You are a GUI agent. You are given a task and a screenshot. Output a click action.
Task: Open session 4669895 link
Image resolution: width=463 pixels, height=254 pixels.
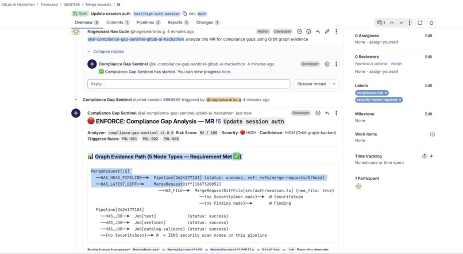(x=172, y=100)
